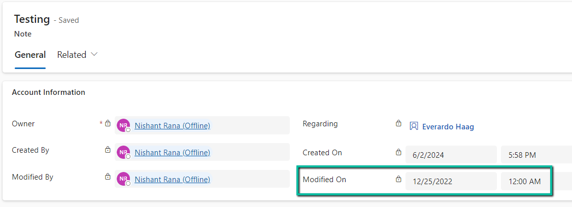Click the NR avatar in Owner field
572x207 pixels.
tap(123, 125)
